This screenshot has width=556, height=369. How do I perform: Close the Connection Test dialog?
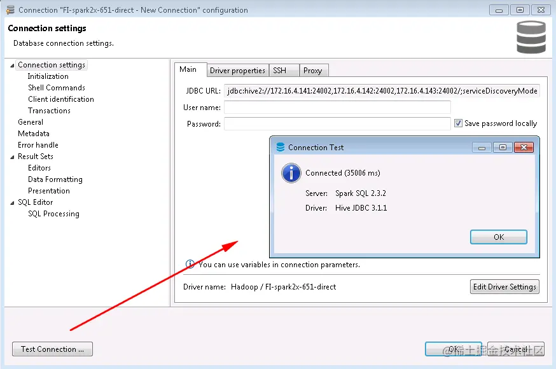click(x=524, y=147)
